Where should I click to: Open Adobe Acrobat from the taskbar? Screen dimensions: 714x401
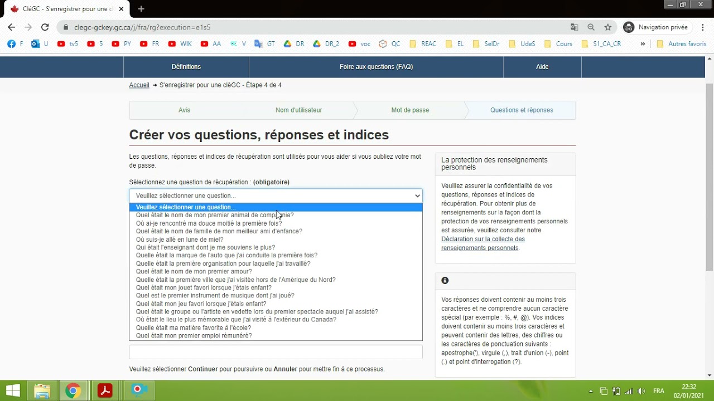pyautogui.click(x=105, y=390)
